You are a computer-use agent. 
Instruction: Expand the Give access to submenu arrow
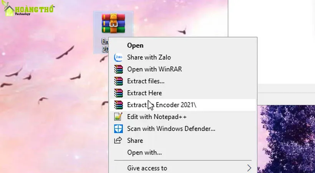[x=249, y=168]
